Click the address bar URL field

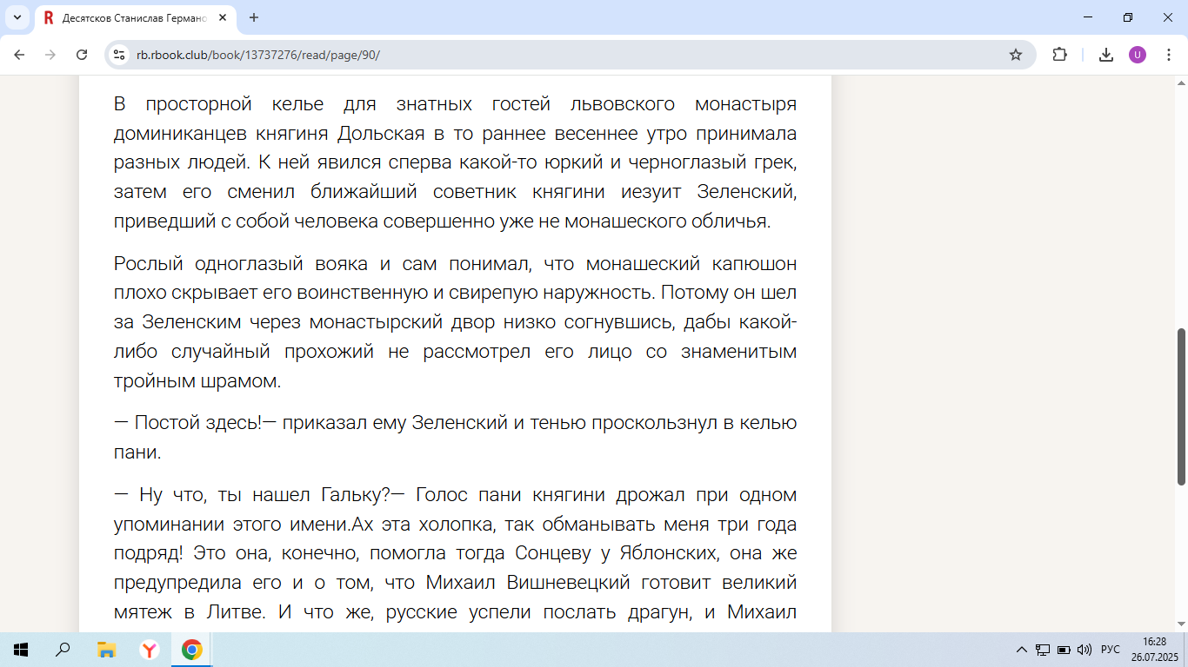coord(522,55)
